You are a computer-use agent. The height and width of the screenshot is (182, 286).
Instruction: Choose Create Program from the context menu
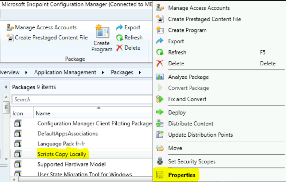219,30
